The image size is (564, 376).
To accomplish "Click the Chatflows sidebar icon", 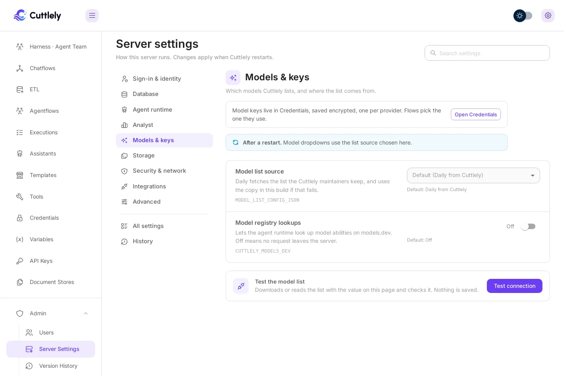I will (x=20, y=68).
